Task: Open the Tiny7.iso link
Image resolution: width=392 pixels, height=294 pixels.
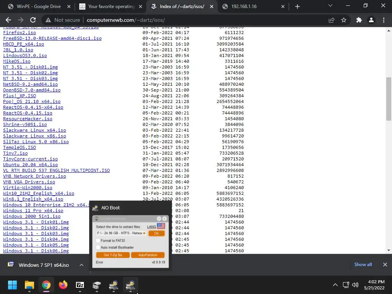Action: [x=15, y=153]
